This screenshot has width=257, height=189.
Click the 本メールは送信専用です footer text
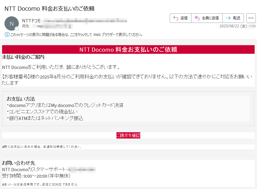click(x=40, y=185)
